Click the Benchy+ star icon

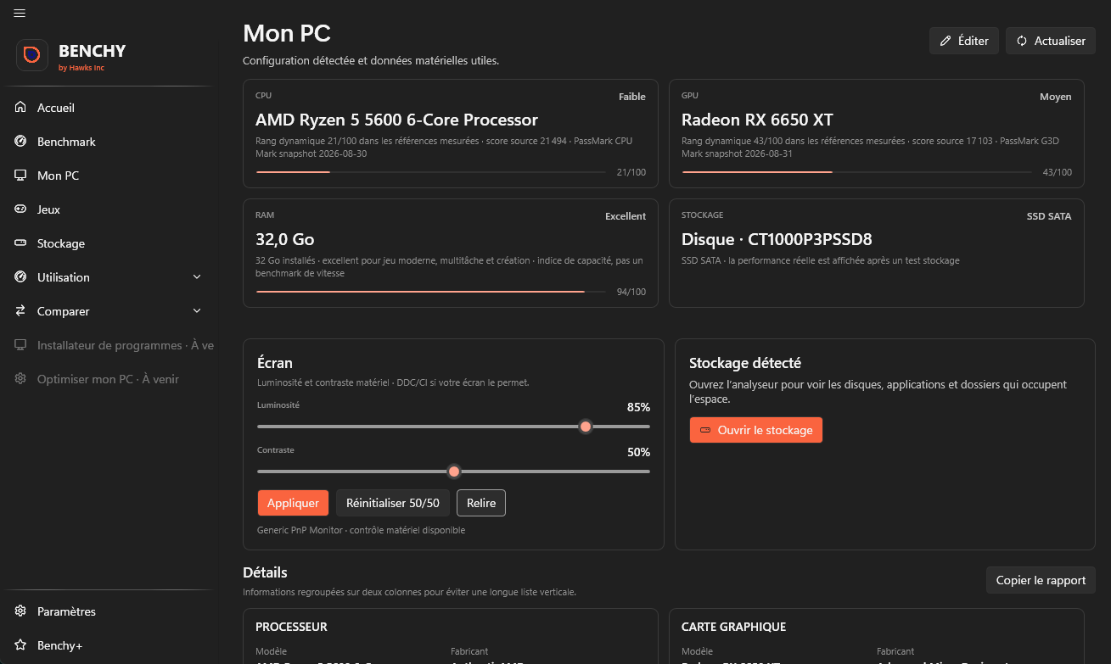(20, 645)
